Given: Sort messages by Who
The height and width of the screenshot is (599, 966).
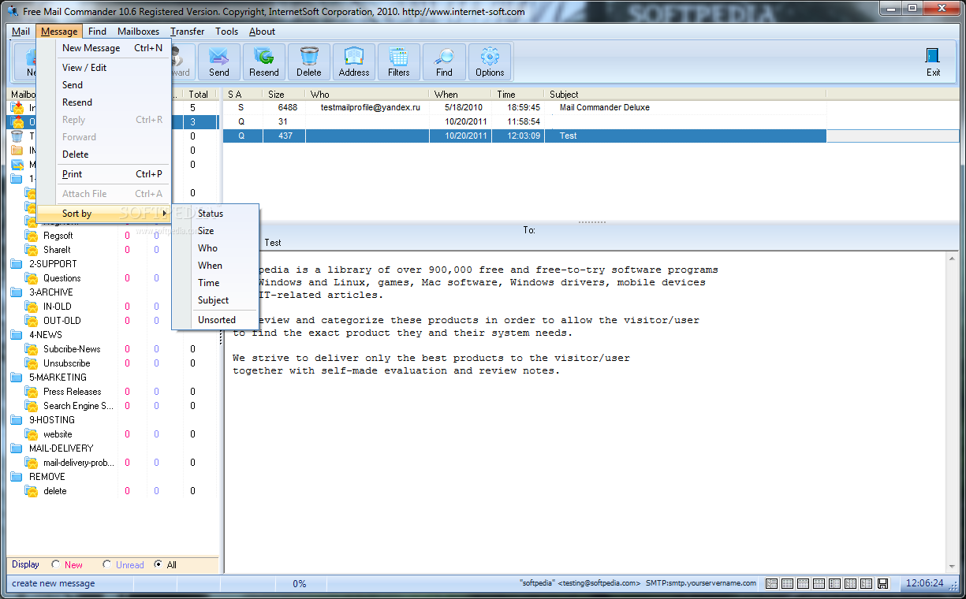Looking at the screenshot, I should 215,248.
